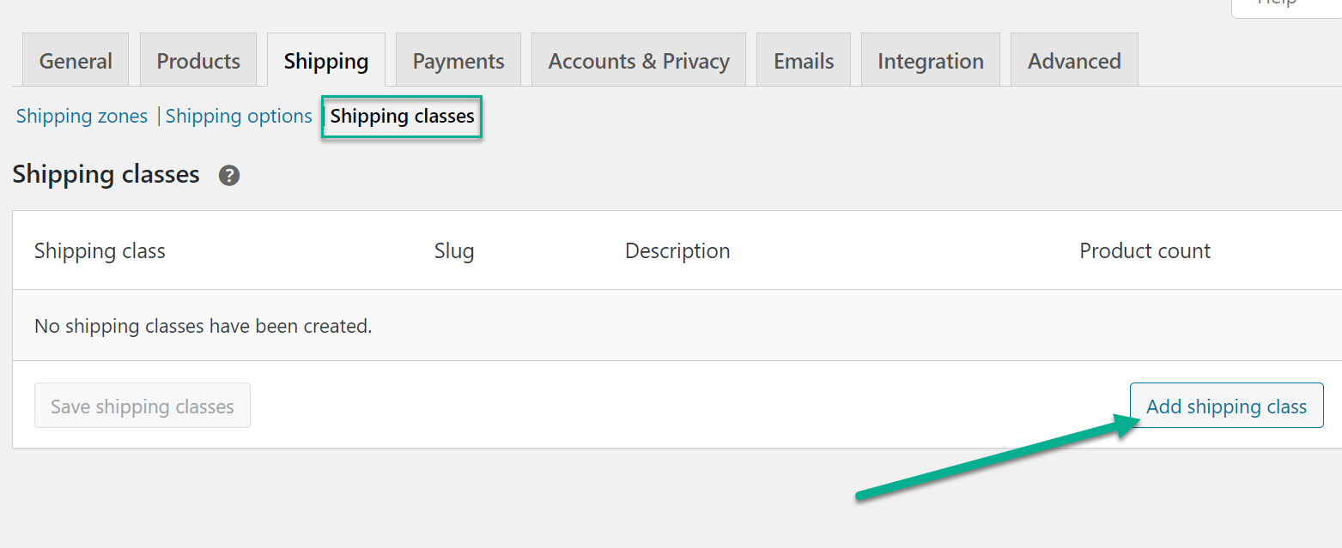Sort by the Shipping class column header
Viewport: 1342px width, 548px height.
(x=100, y=250)
